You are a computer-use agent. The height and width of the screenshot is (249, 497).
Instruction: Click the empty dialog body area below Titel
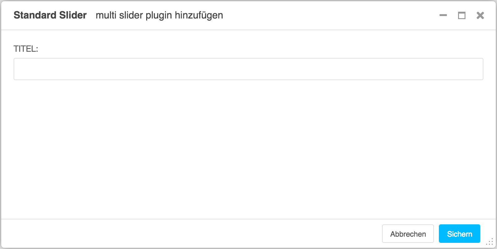tap(248, 149)
